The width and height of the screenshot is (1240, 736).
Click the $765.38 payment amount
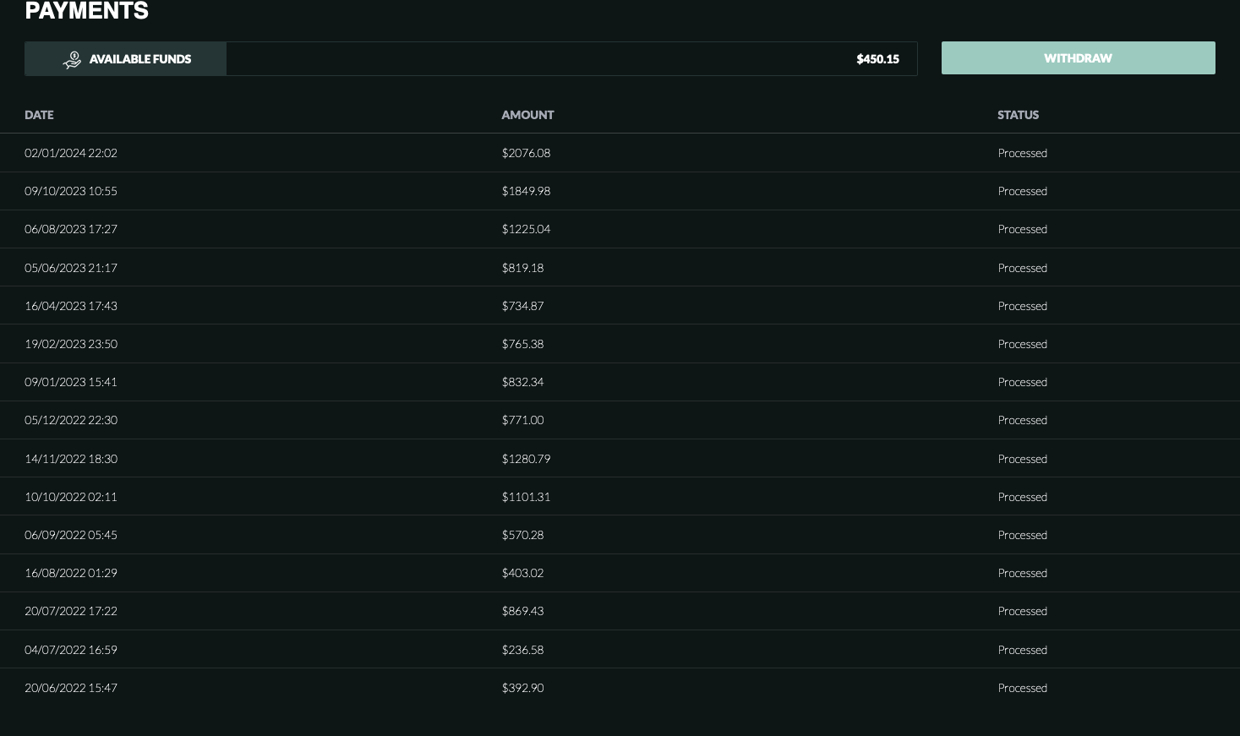(x=522, y=344)
